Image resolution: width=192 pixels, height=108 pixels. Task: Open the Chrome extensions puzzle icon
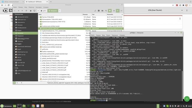(183, 5)
